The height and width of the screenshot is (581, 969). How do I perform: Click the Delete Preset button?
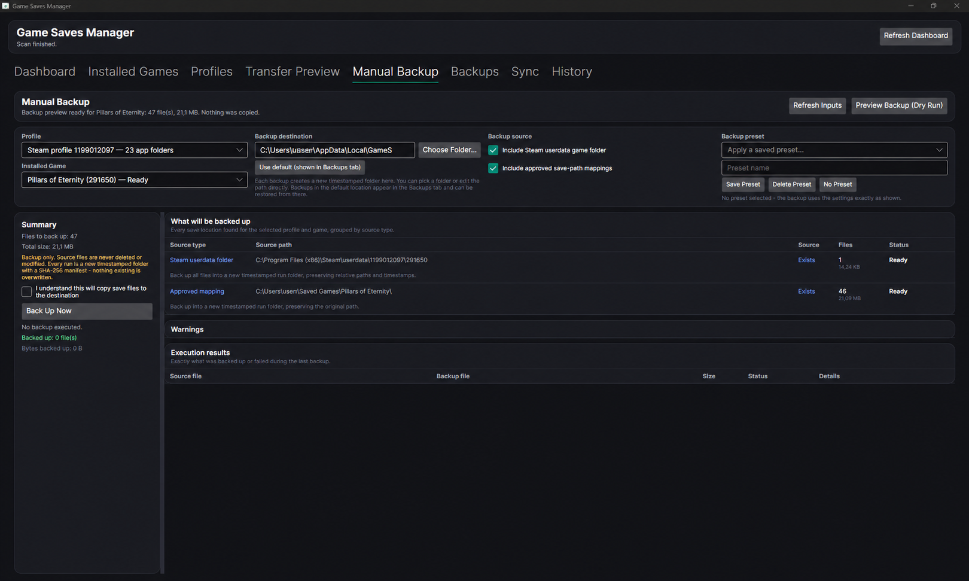point(791,184)
